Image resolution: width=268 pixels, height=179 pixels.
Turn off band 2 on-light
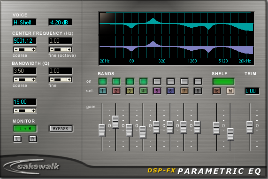click(x=116, y=81)
